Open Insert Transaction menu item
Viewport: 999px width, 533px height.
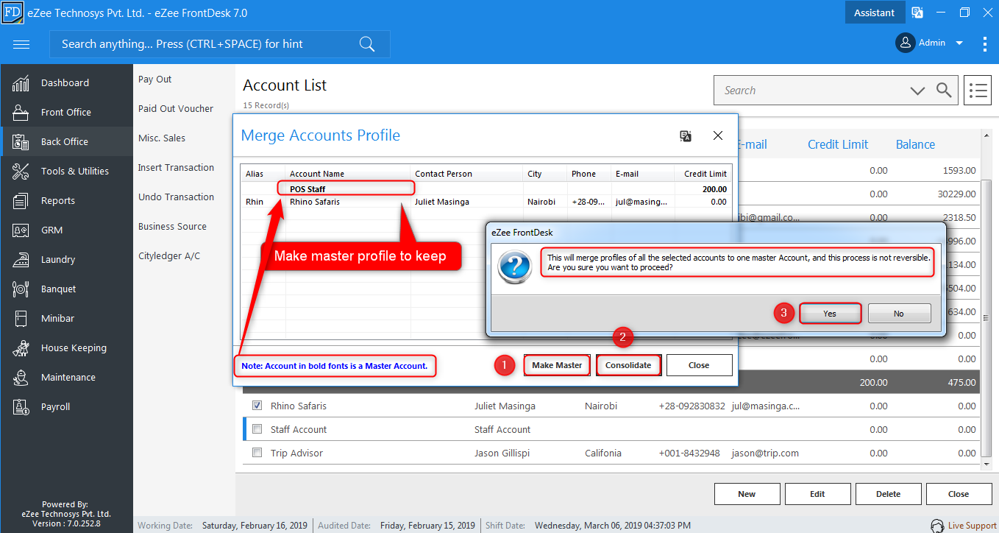click(176, 168)
